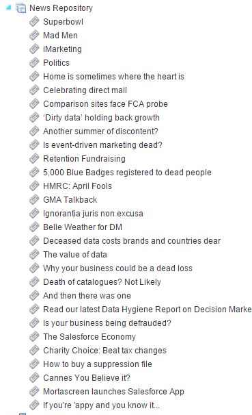Click the tag icon beside iMarketing

pos(34,49)
